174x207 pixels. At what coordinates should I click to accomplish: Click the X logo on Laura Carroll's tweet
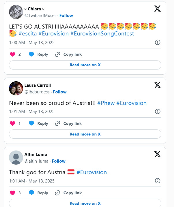click(158, 85)
